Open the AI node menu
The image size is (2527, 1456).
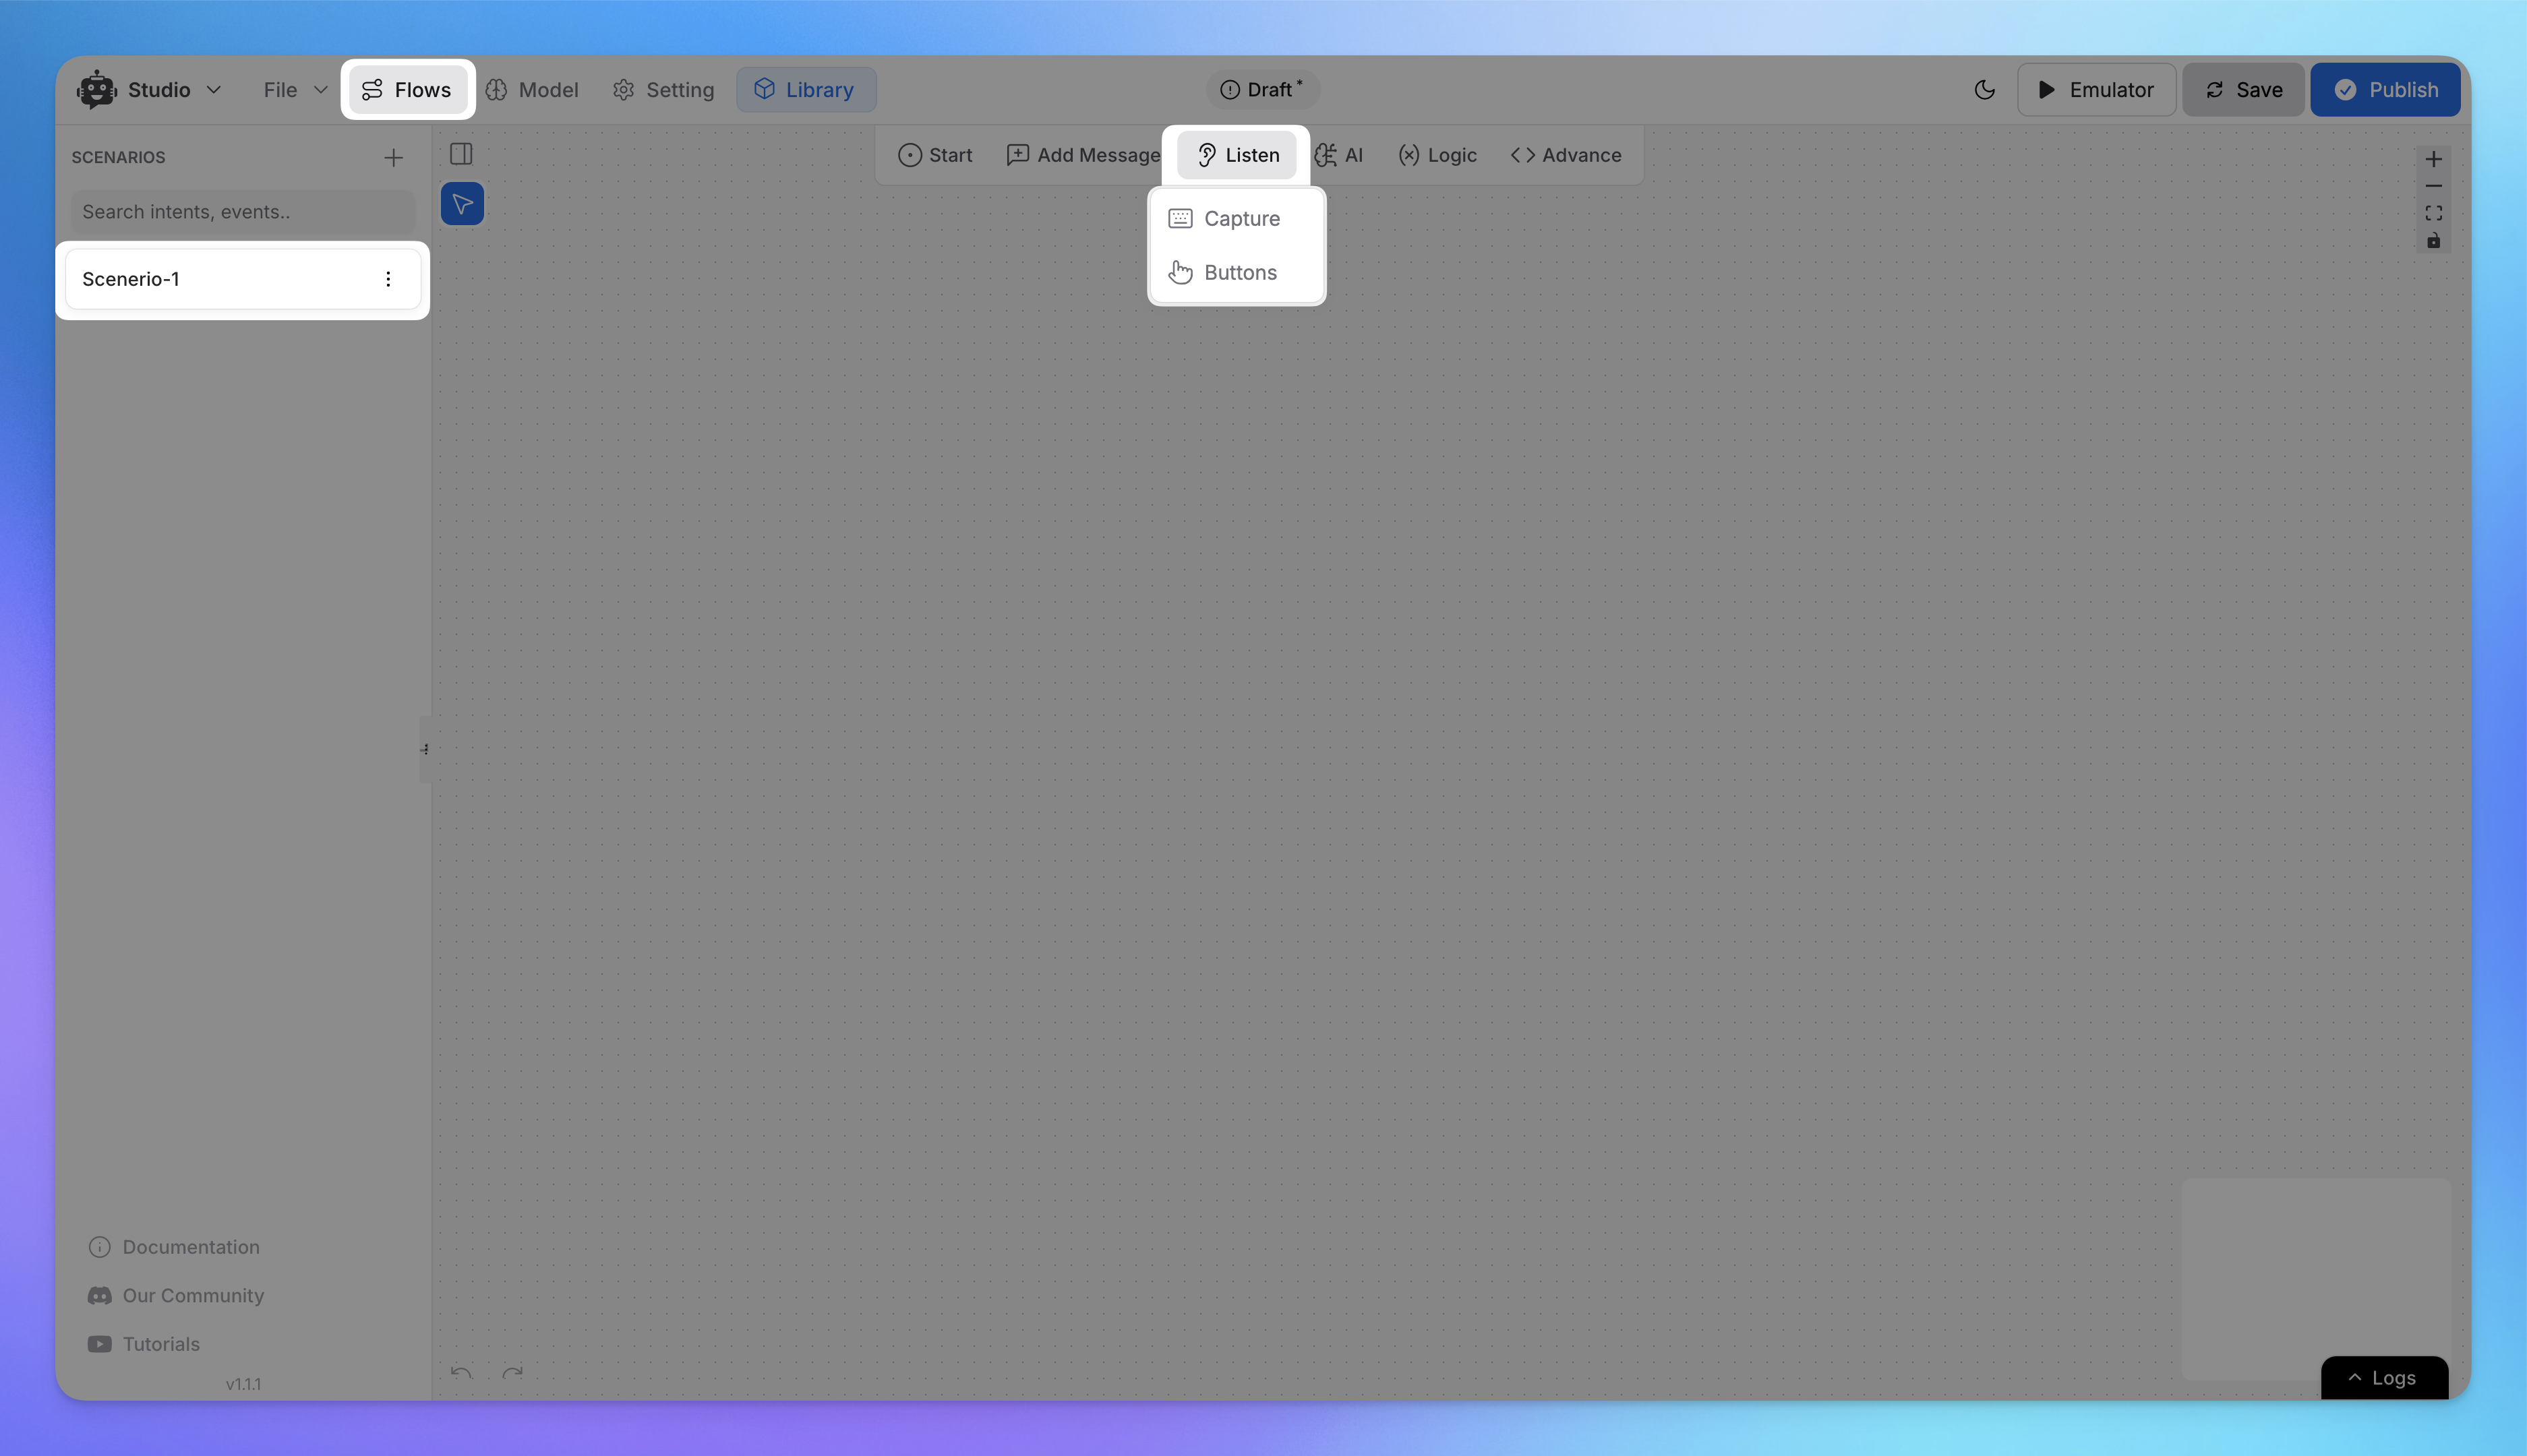1338,155
